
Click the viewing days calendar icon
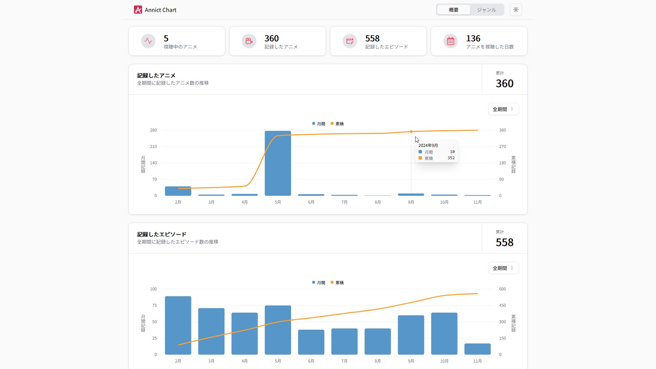451,41
